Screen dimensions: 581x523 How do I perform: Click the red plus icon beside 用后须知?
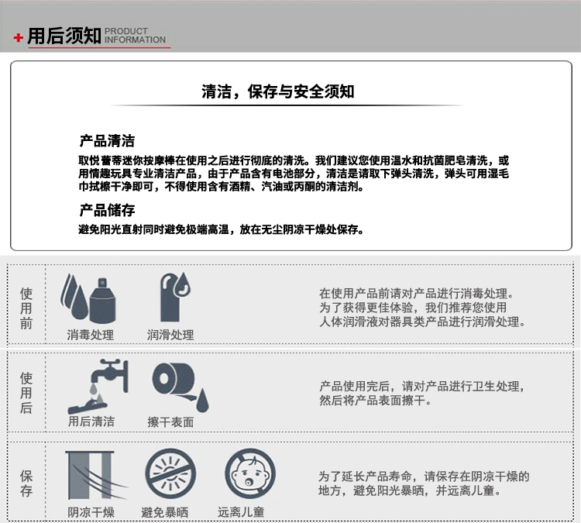coord(18,38)
